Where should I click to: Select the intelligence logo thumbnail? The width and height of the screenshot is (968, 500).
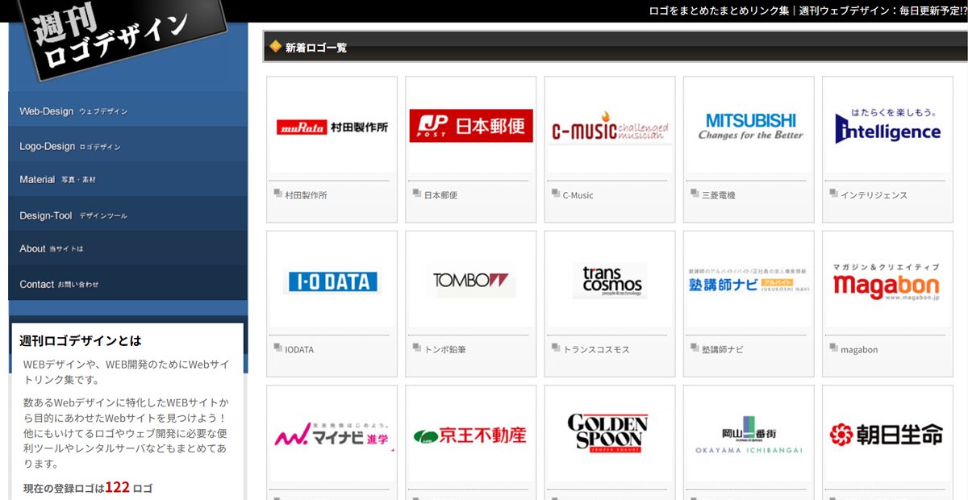(887, 127)
